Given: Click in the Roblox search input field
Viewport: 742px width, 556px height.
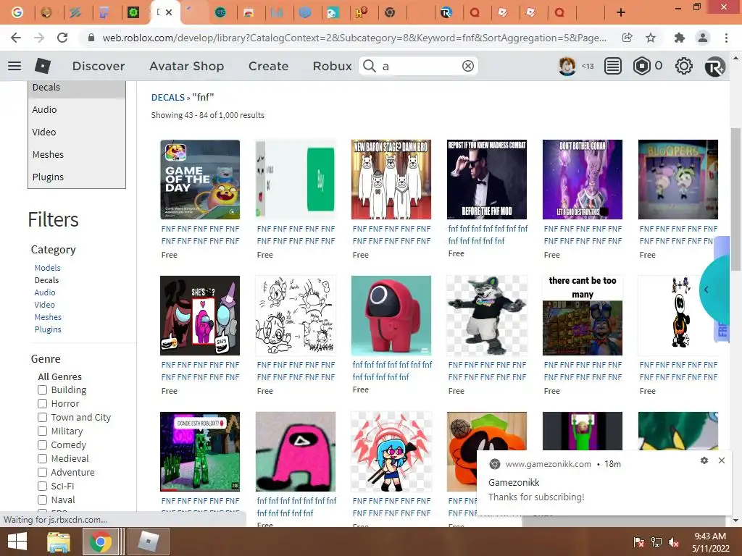Looking at the screenshot, I should (419, 66).
